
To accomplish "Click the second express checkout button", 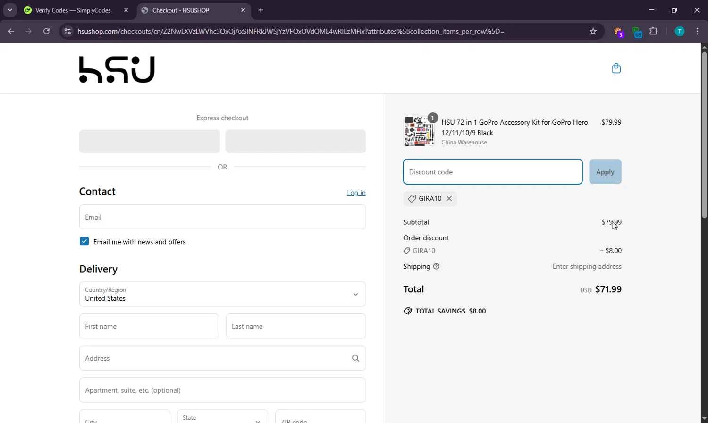I will (295, 141).
